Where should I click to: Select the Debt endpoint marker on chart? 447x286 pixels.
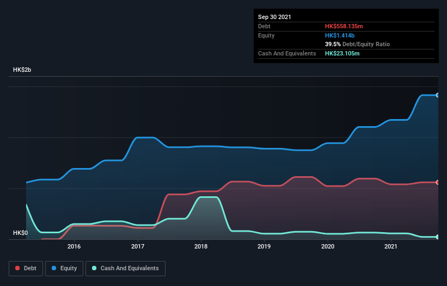[438, 182]
